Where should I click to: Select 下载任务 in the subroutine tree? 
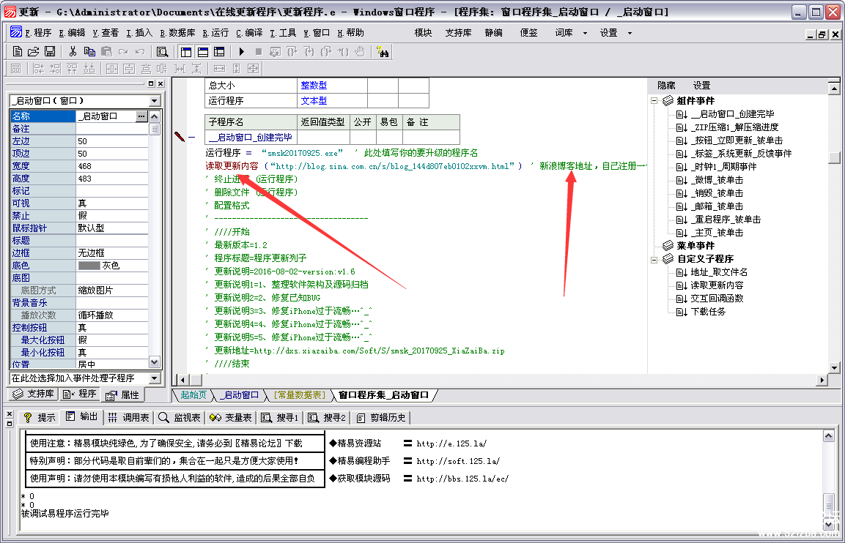click(x=708, y=312)
